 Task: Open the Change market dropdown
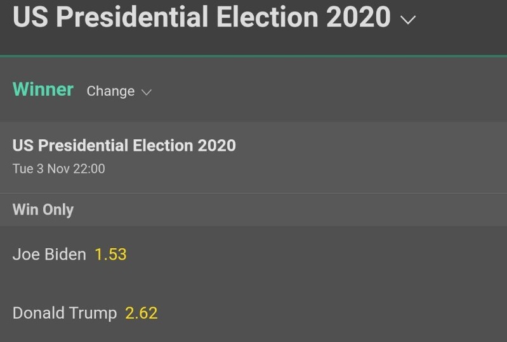tap(110, 91)
